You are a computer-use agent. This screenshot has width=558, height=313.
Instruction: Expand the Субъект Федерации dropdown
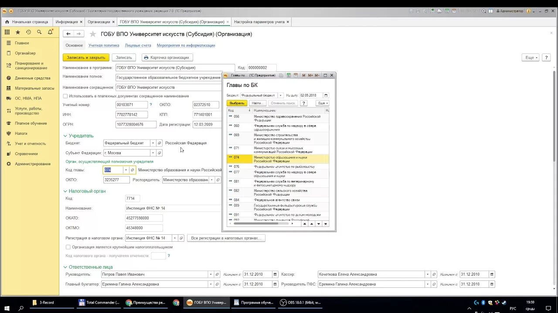[153, 153]
